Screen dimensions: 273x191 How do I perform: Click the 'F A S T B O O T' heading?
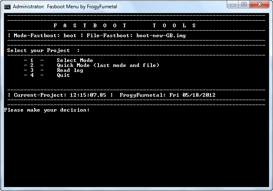tap(90, 26)
